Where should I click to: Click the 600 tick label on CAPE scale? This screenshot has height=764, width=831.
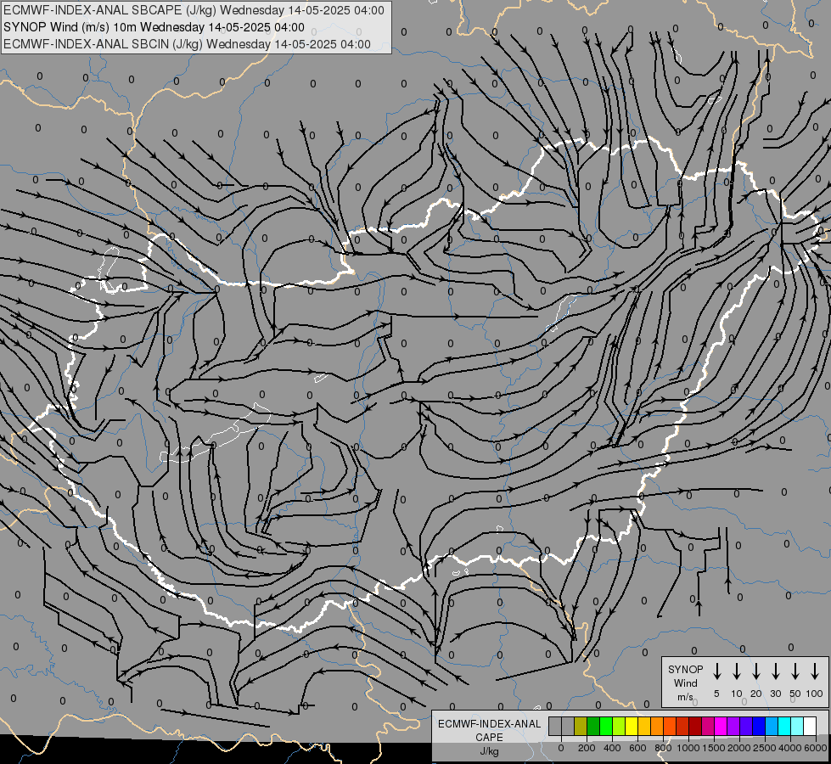tap(637, 748)
